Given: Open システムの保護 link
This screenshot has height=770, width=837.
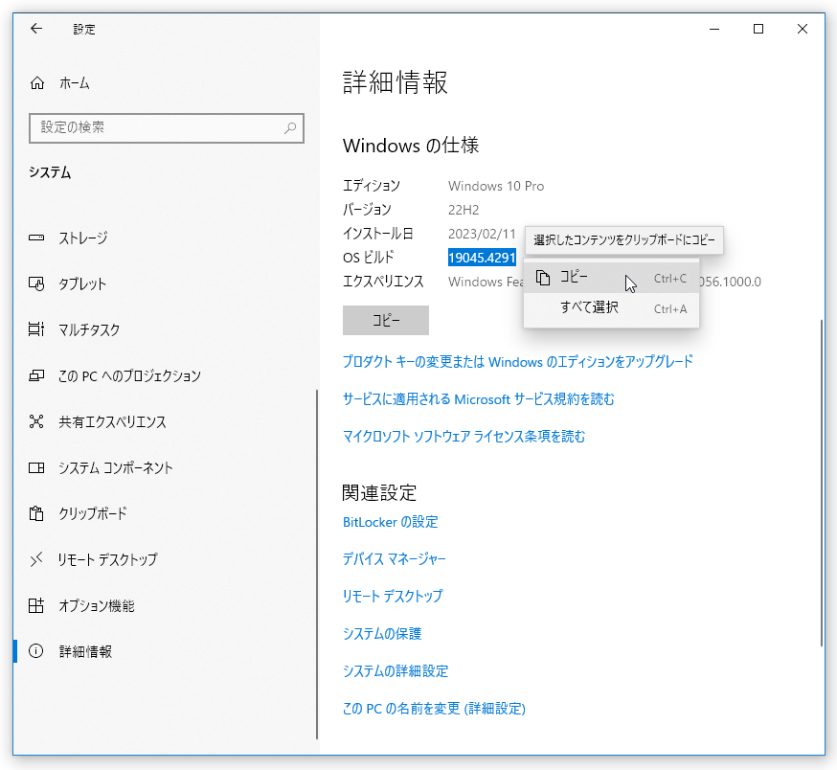Looking at the screenshot, I should (x=382, y=633).
